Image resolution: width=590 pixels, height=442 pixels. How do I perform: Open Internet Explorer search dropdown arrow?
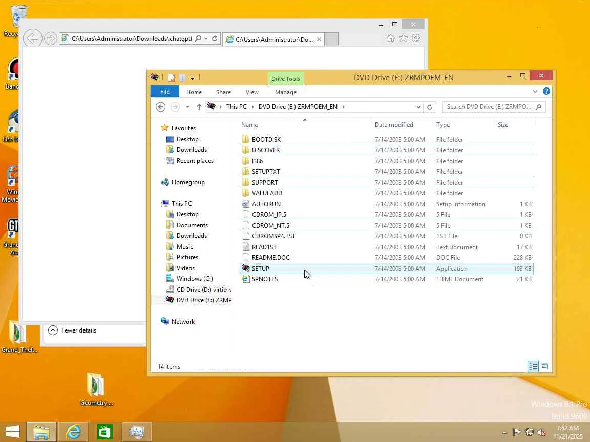[206, 39]
